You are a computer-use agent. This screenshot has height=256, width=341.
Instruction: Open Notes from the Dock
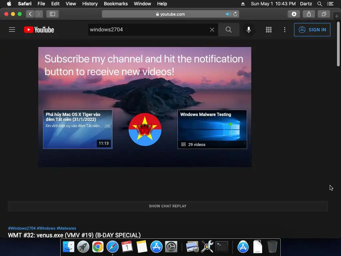(x=142, y=247)
